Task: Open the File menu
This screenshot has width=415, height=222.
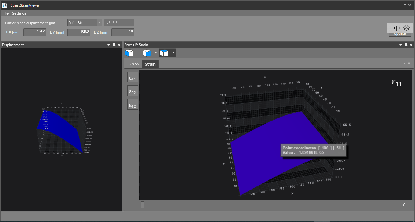Action: pos(5,13)
